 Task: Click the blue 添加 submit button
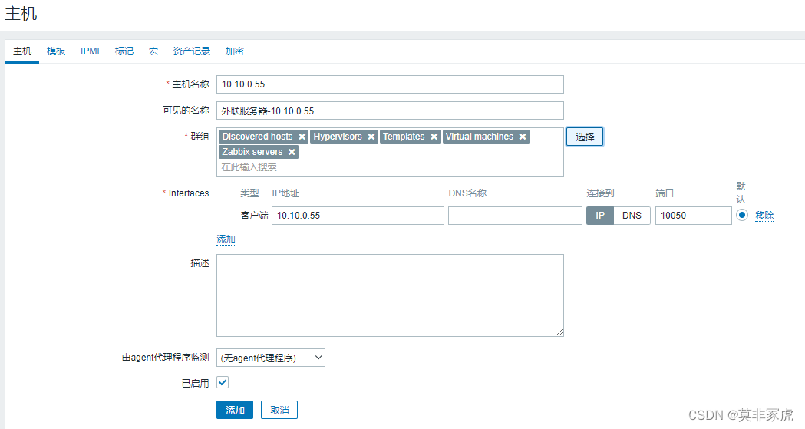235,410
